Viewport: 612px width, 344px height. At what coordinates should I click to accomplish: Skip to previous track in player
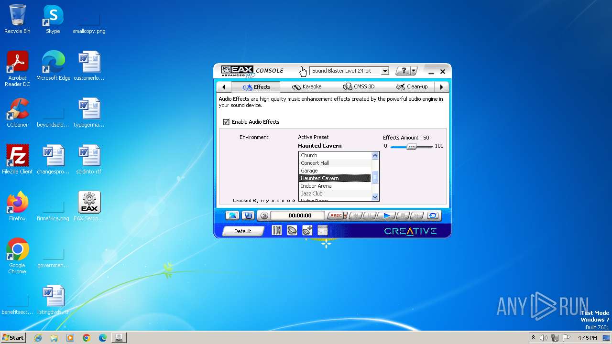(x=355, y=215)
